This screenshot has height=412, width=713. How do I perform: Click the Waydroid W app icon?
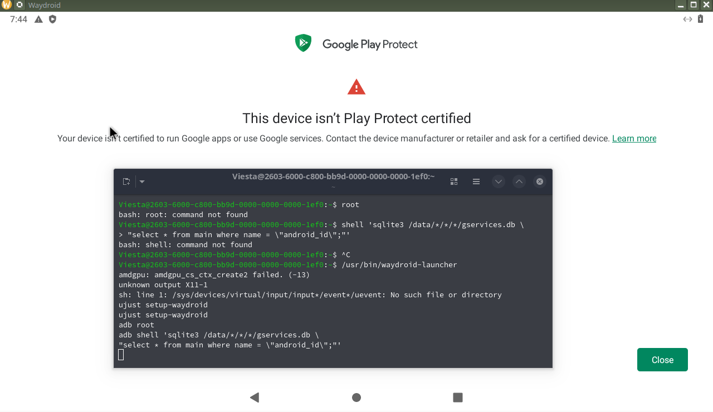[x=7, y=5]
